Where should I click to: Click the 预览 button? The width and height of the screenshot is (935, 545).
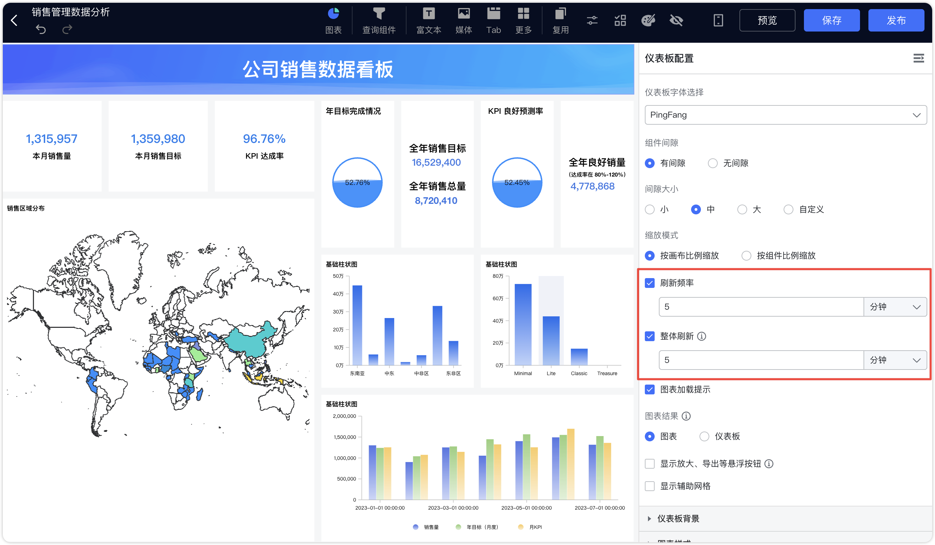click(767, 20)
